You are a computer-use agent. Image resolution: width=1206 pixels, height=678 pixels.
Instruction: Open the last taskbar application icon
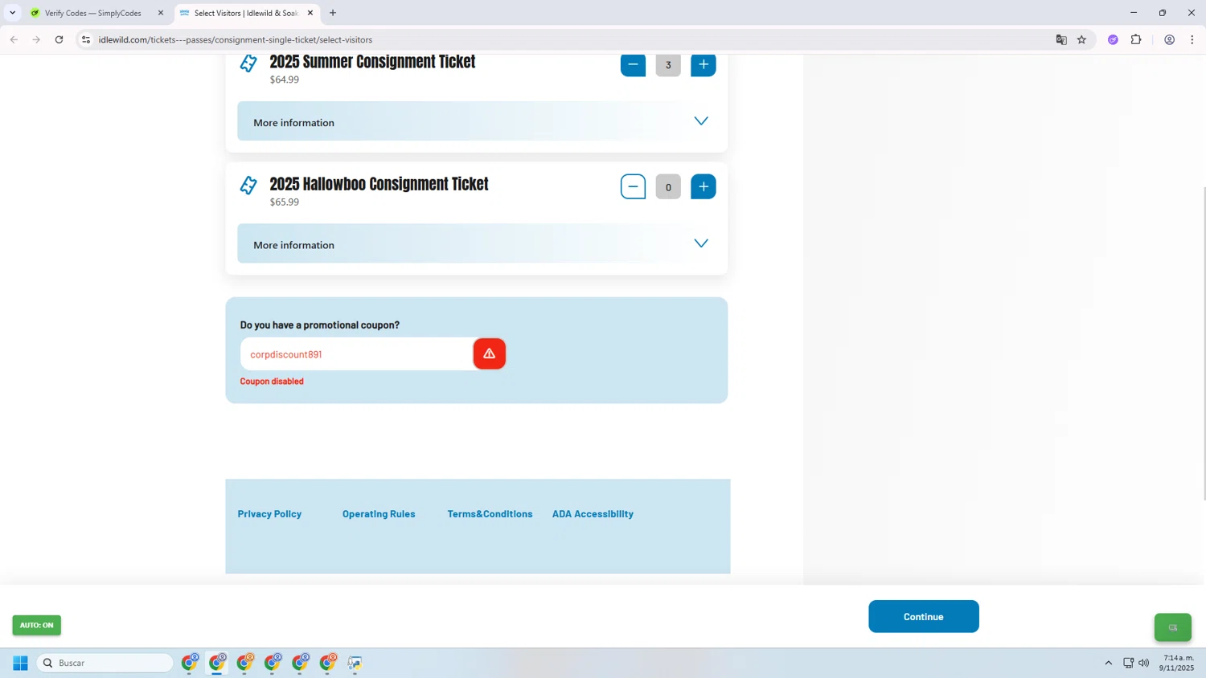(x=355, y=663)
